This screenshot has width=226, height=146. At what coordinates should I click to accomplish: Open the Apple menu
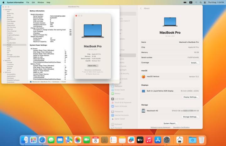tap(3, 3)
